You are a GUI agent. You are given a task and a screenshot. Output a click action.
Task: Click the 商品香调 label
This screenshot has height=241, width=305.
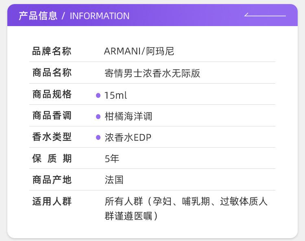[x=52, y=116]
